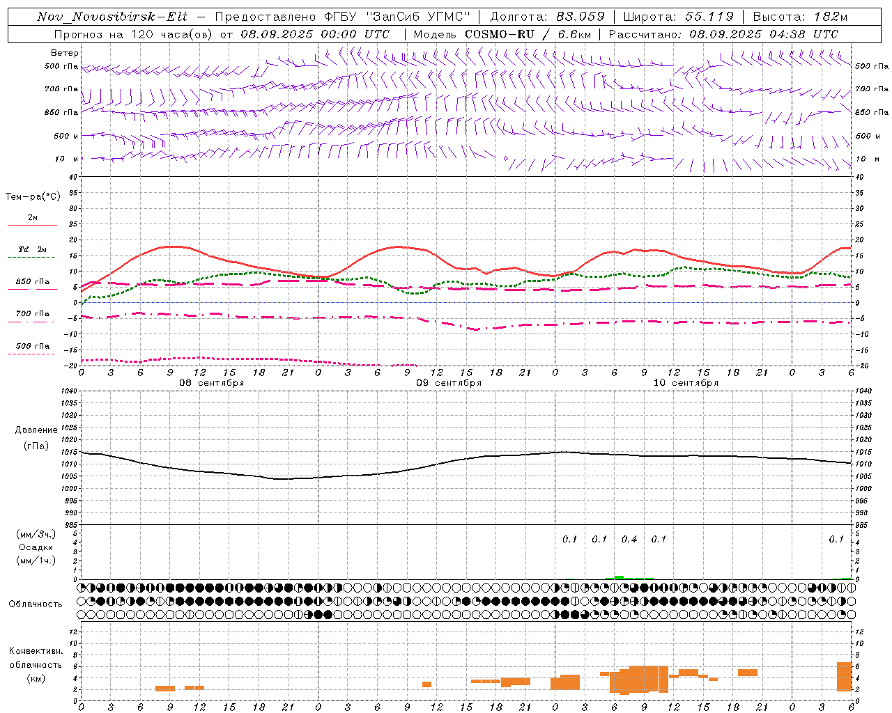Click the red 2м temperature legend line
The height and width of the screenshot is (713, 892).
pos(32,226)
